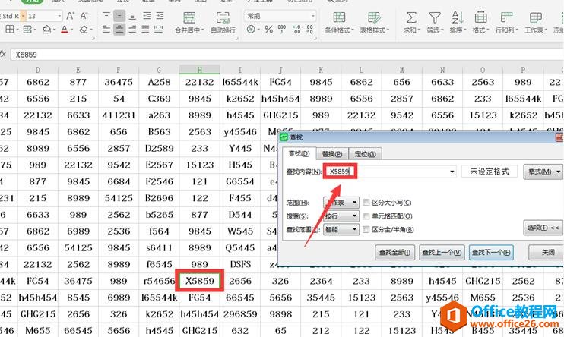Click the Merge and Center (合并居中) icon
The image size is (564, 337).
188,17
